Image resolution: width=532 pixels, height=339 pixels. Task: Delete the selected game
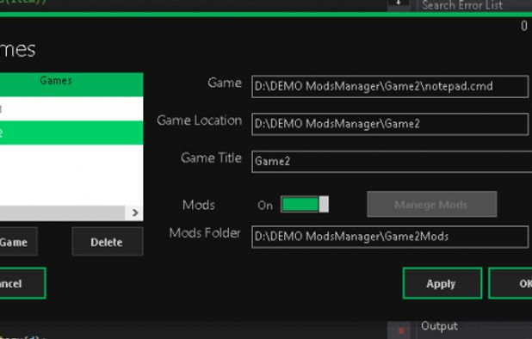tap(108, 242)
